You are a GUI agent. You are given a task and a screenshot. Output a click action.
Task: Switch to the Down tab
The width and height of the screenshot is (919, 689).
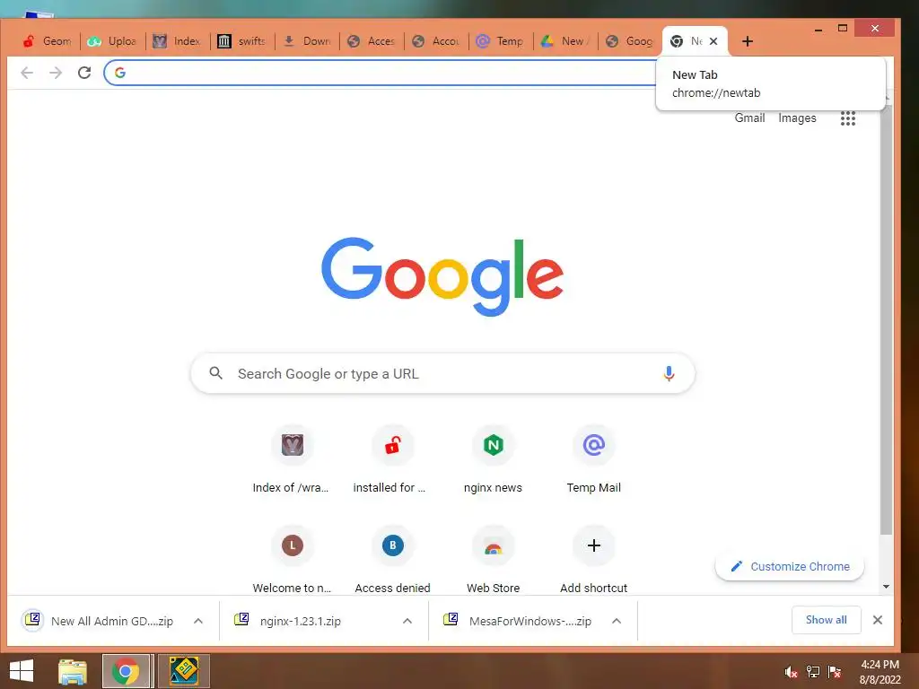[306, 41]
